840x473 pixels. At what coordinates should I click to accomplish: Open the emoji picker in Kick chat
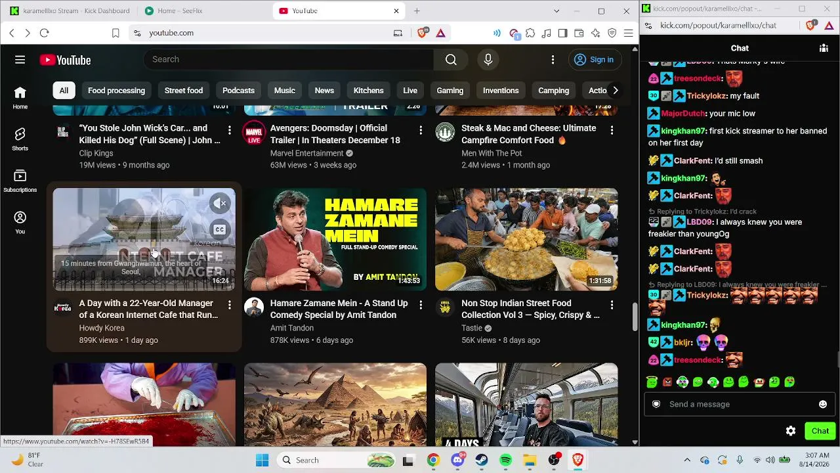tap(823, 404)
